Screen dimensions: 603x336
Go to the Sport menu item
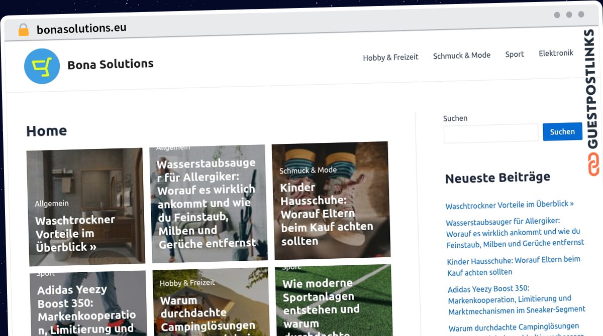(x=515, y=54)
